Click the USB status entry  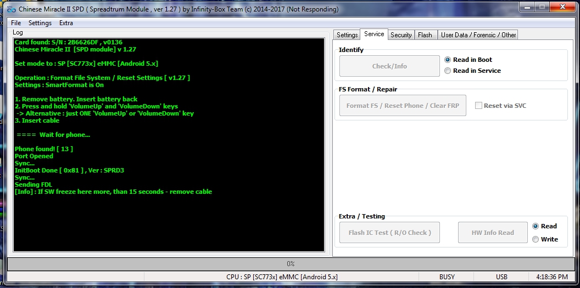[x=501, y=277]
